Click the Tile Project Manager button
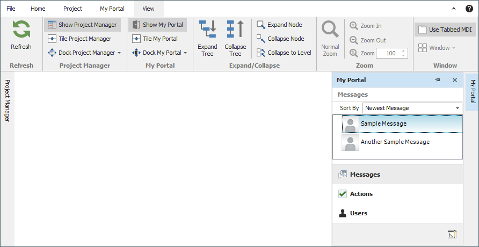 pyautogui.click(x=80, y=39)
